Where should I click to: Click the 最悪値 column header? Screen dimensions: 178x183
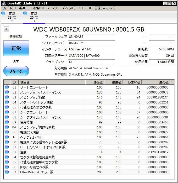pyautogui.click(x=114, y=82)
